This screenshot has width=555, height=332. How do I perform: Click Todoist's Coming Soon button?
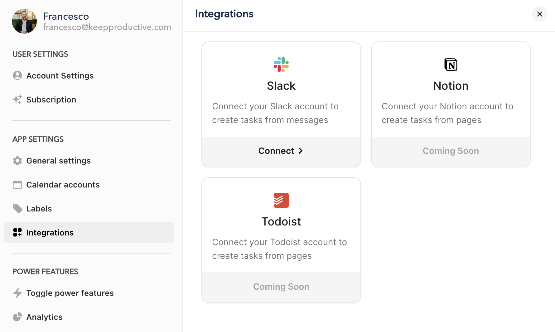pyautogui.click(x=281, y=287)
